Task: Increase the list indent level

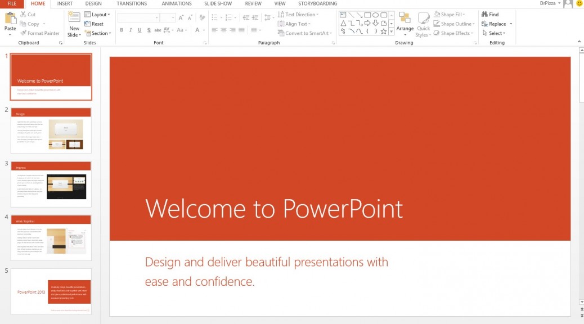Action: (x=255, y=17)
